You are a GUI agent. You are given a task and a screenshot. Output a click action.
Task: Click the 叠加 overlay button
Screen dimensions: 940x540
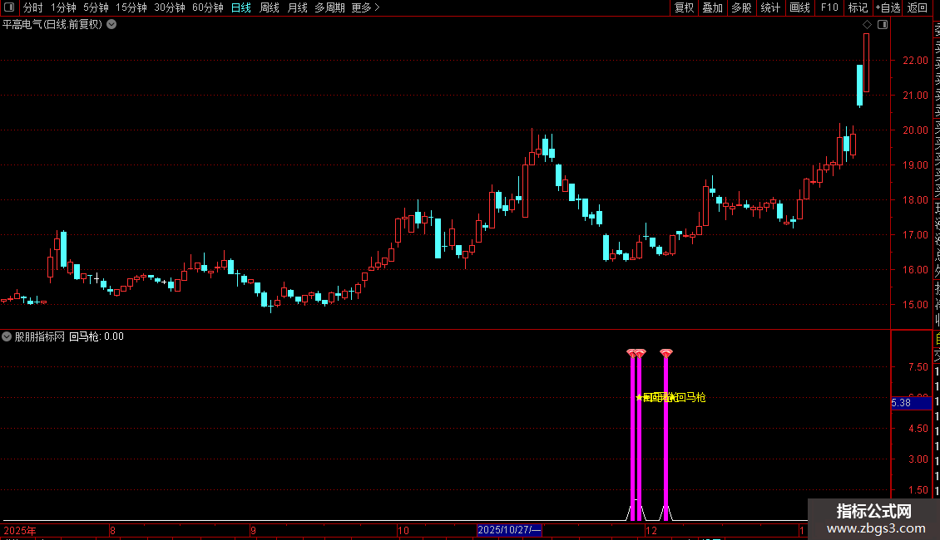[713, 7]
